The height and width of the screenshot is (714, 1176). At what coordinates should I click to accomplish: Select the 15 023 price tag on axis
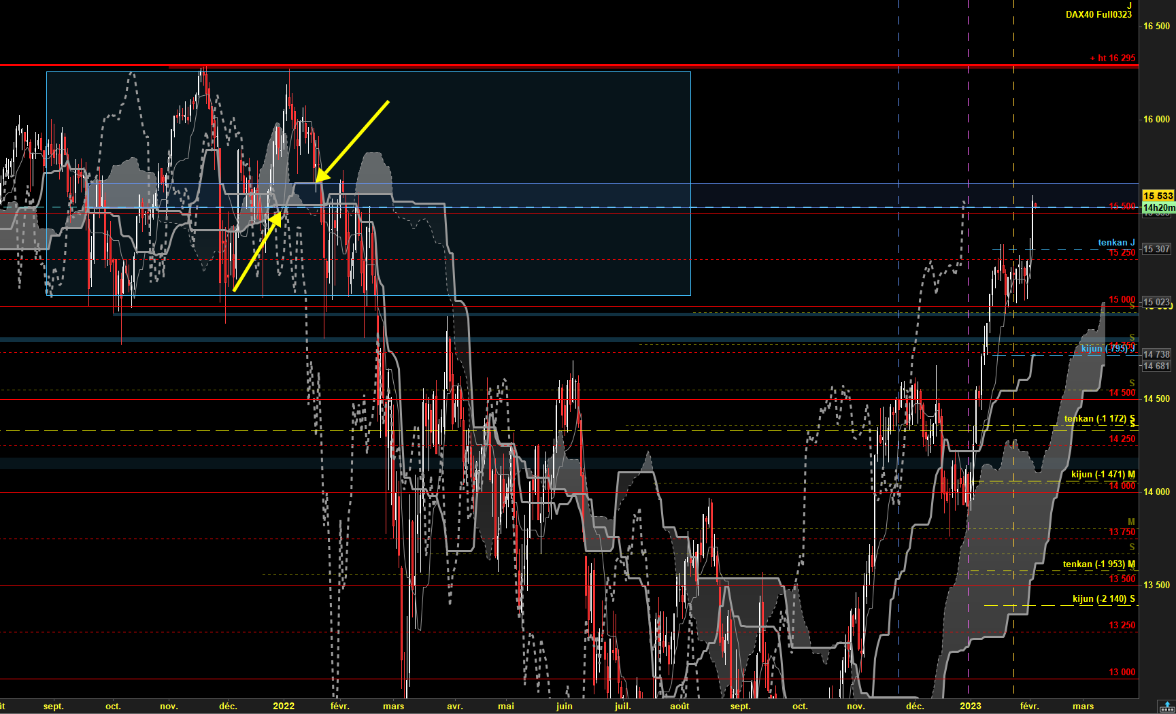pos(1156,302)
